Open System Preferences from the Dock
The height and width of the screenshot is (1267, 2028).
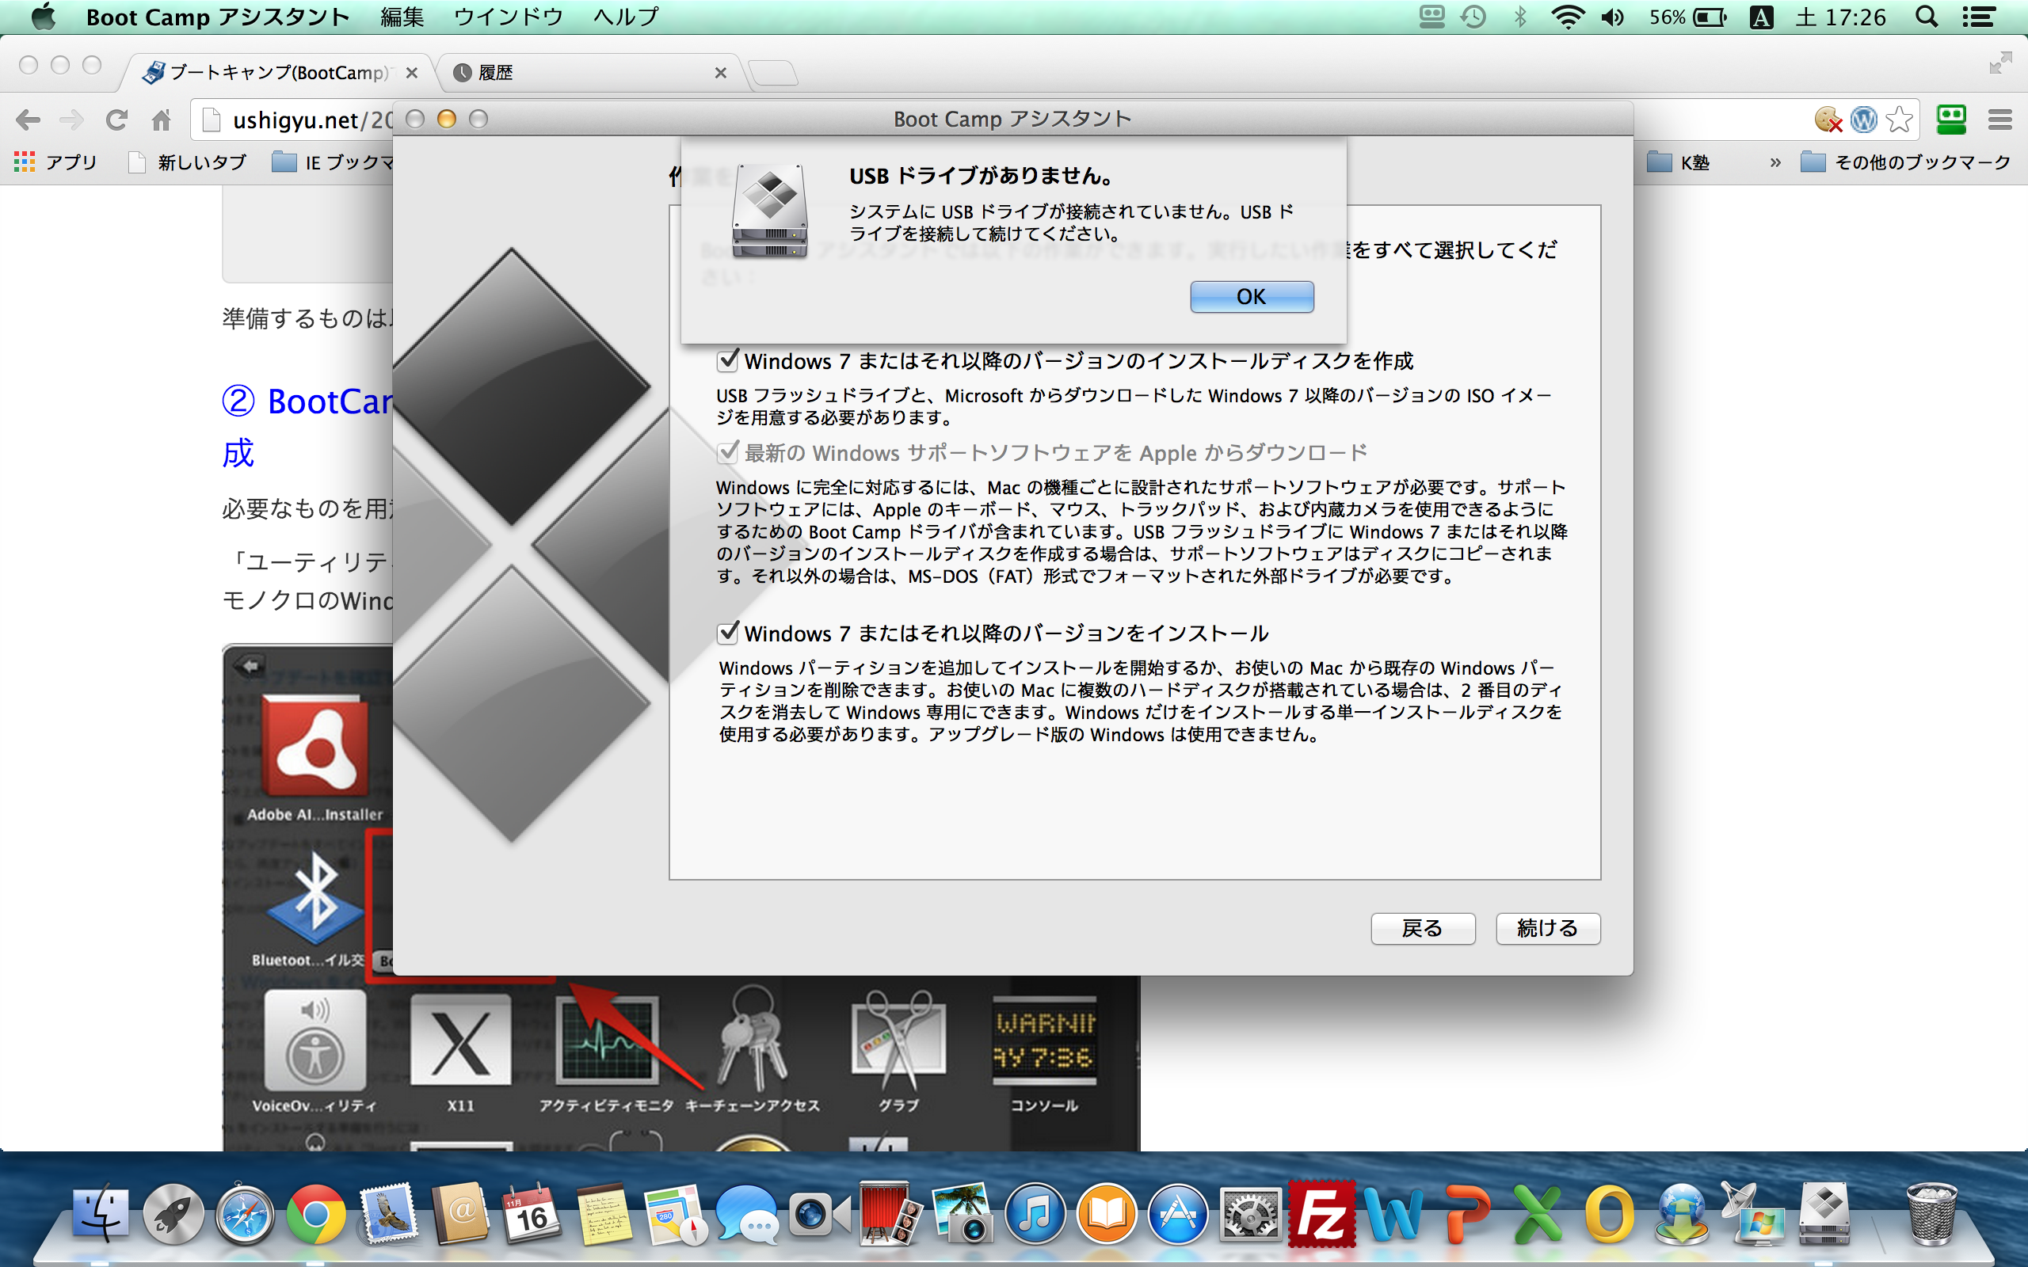tap(1249, 1215)
